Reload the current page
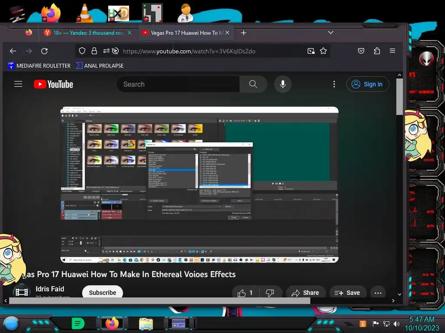 click(x=44, y=51)
